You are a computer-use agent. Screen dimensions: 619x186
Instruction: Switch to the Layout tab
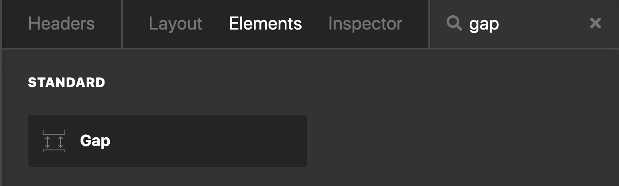click(175, 24)
